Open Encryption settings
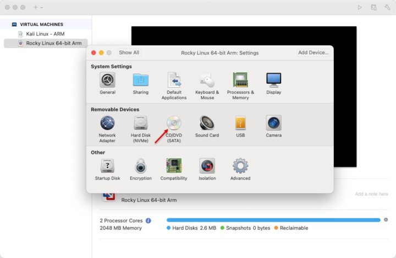The height and width of the screenshot is (258, 396). tap(141, 170)
